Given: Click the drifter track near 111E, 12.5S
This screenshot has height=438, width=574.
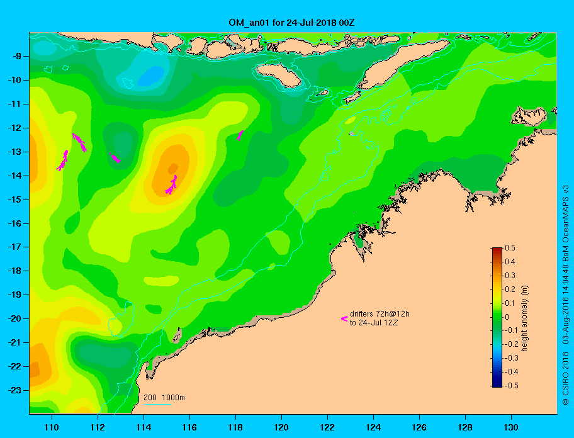Looking at the screenshot, I should 80,142.
